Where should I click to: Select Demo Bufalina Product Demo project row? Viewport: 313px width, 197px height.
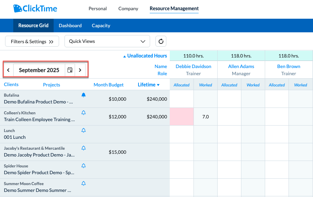(38, 102)
